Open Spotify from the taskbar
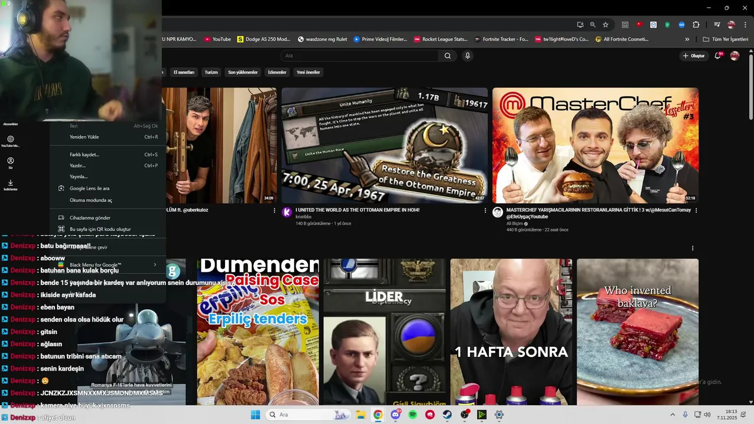 (412, 415)
